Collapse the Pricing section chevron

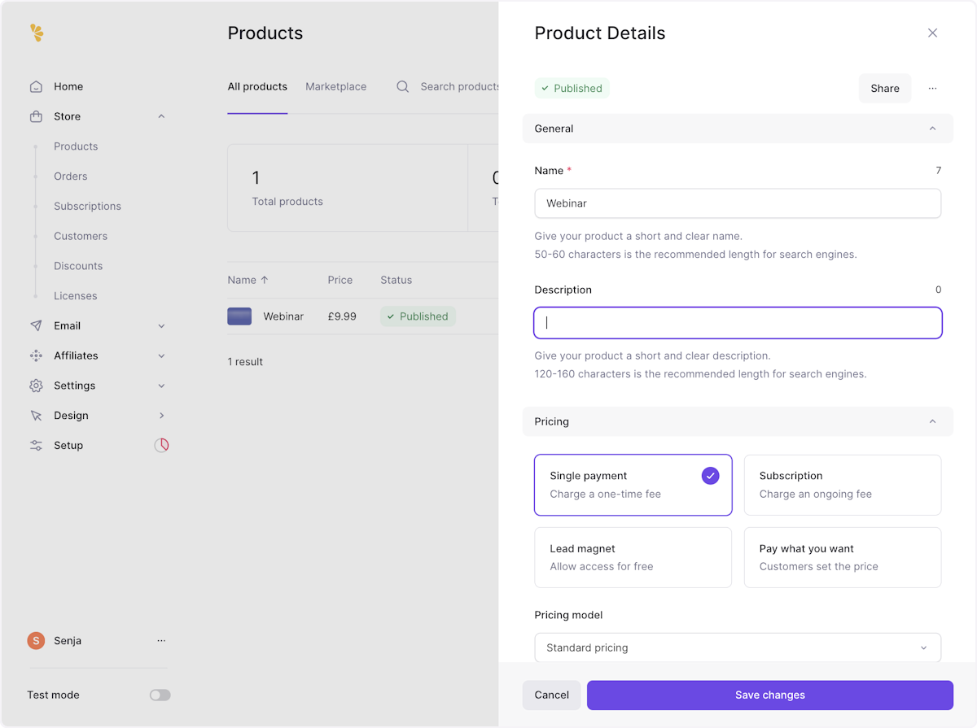(x=932, y=421)
